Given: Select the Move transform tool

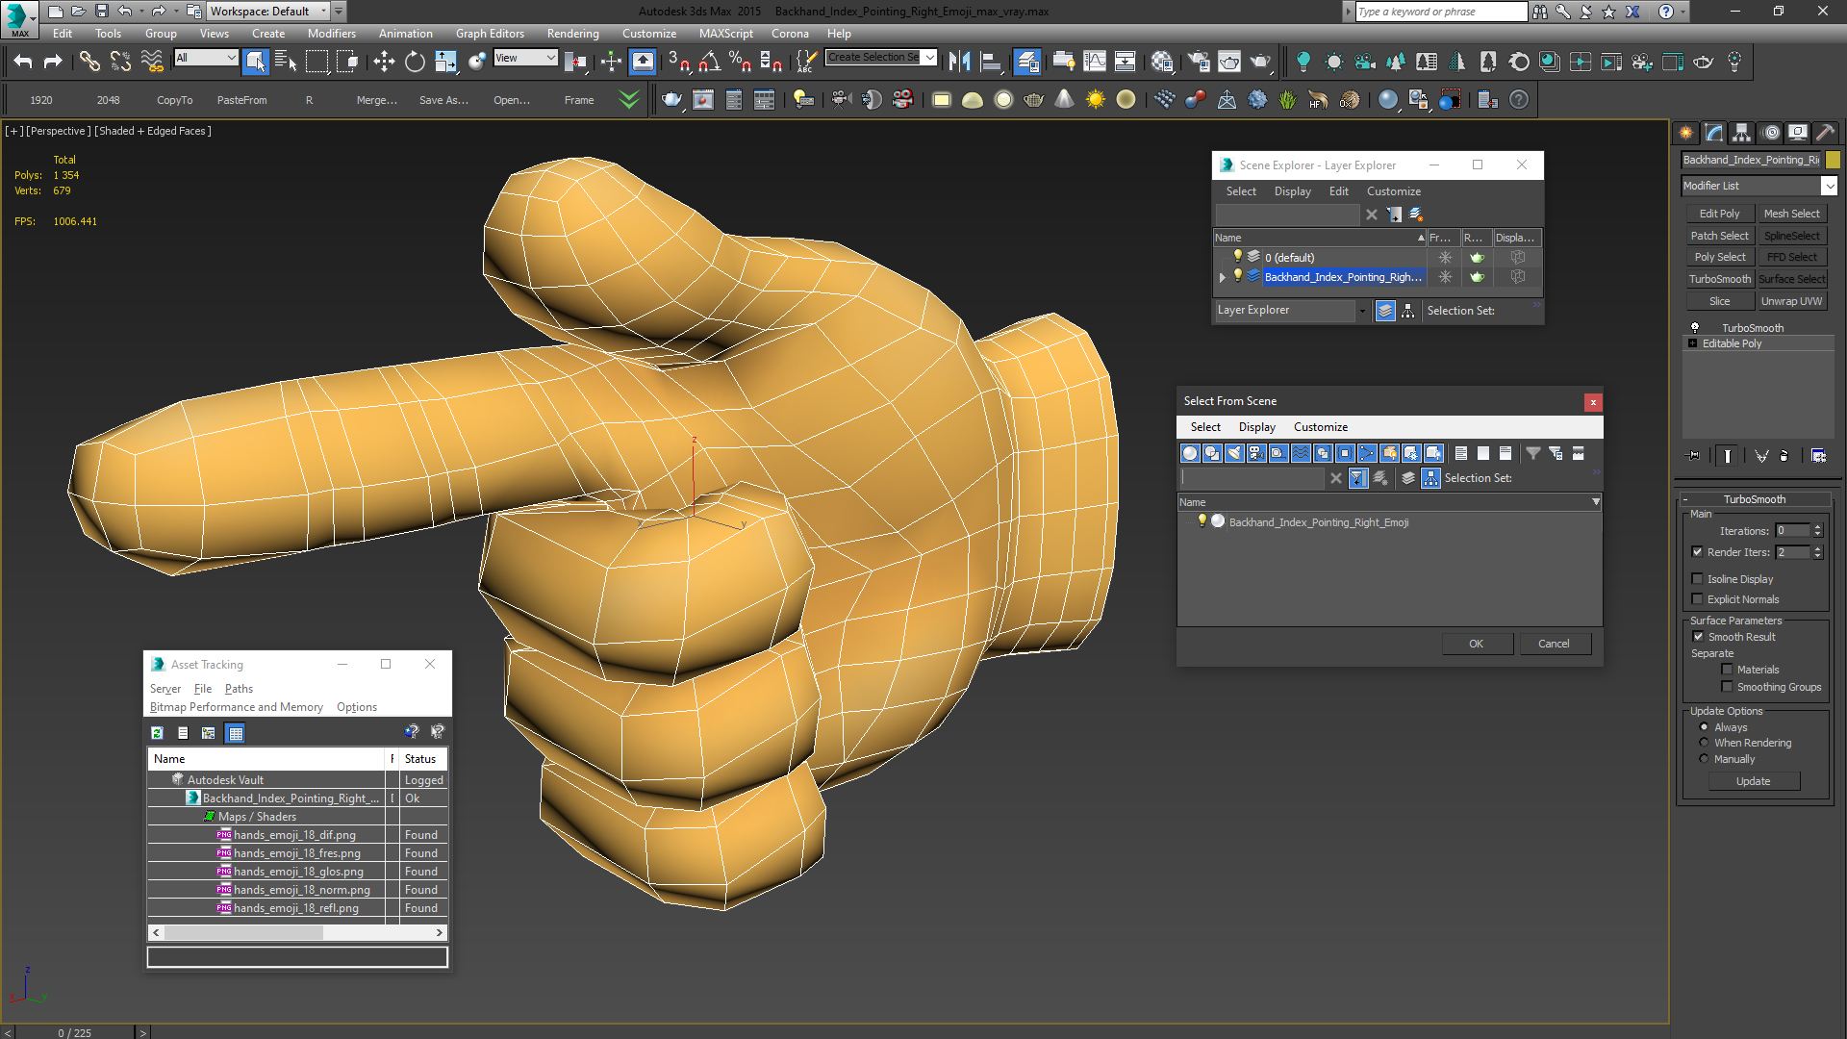Looking at the screenshot, I should pyautogui.click(x=384, y=62).
